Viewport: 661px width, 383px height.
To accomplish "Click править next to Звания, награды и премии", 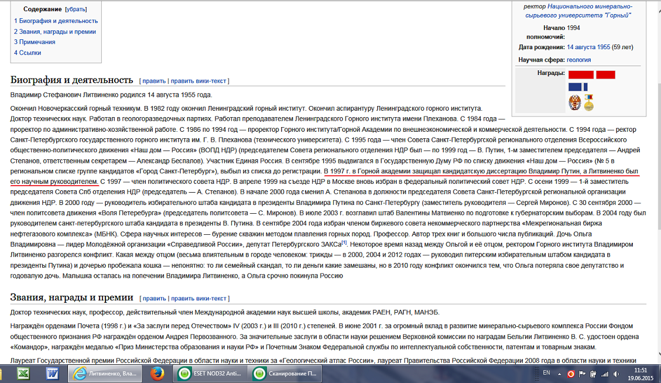I will (155, 299).
